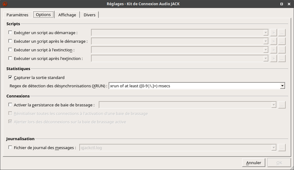Uncheck 'Capturer la sortie standard'

[x=10, y=77]
